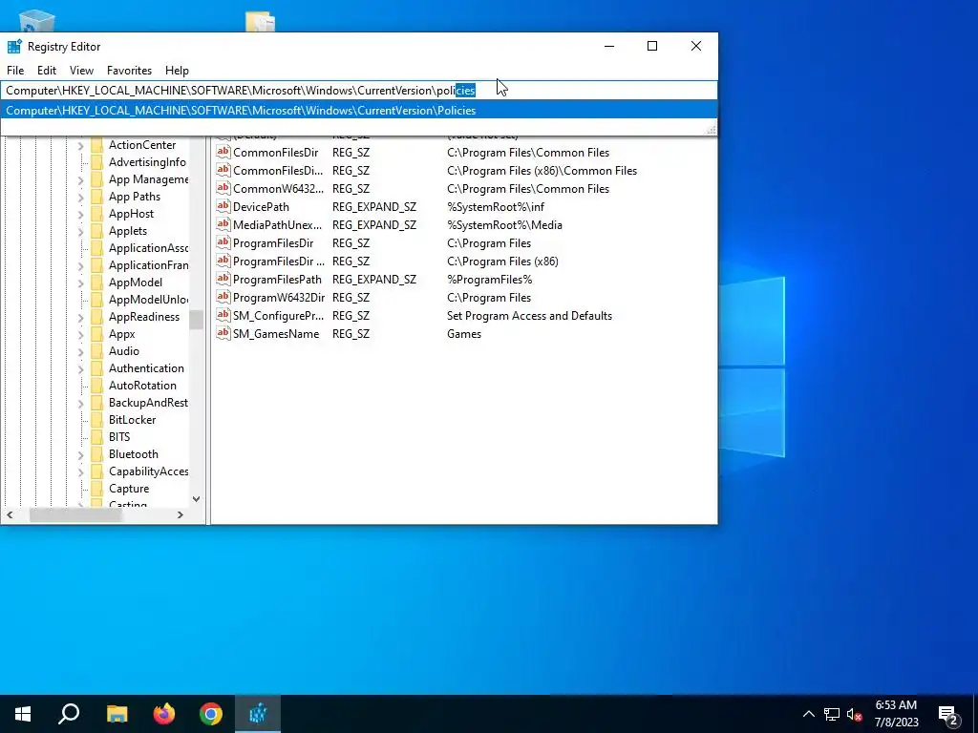This screenshot has width=978, height=733.
Task: Click the ProgramW6432Dir string value icon
Action: click(x=223, y=296)
